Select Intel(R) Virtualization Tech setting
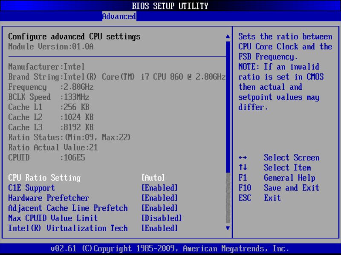 (68, 228)
